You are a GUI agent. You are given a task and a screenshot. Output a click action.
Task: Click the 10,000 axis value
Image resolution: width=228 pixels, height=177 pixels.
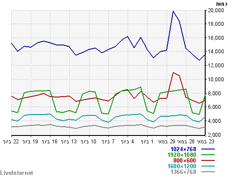(216, 80)
